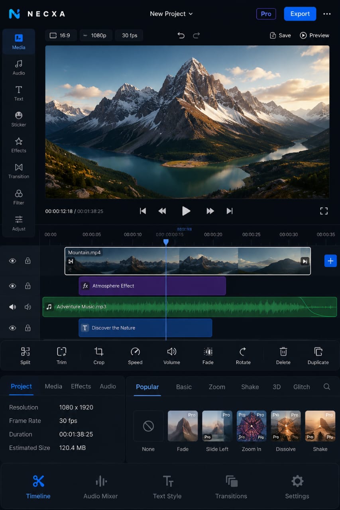Viewport: 340px width, 510px height.
Task: Enter fullscreen preview mode
Action: pos(324,211)
